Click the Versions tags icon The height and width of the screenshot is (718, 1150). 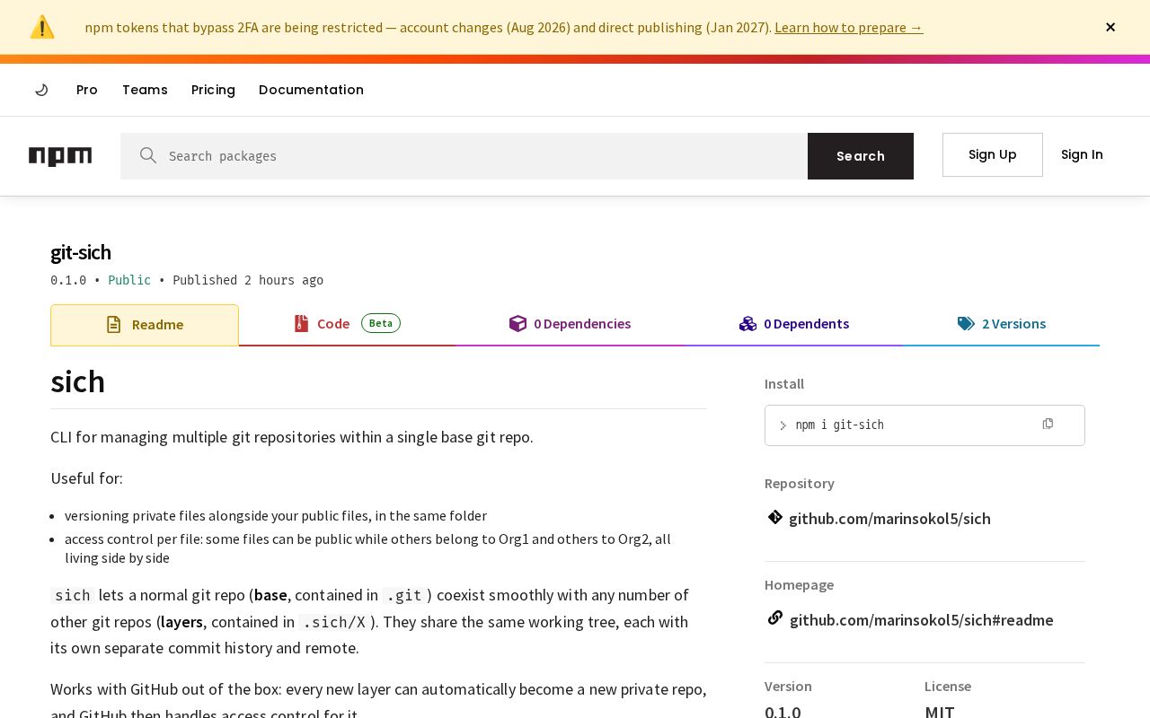pos(966,324)
